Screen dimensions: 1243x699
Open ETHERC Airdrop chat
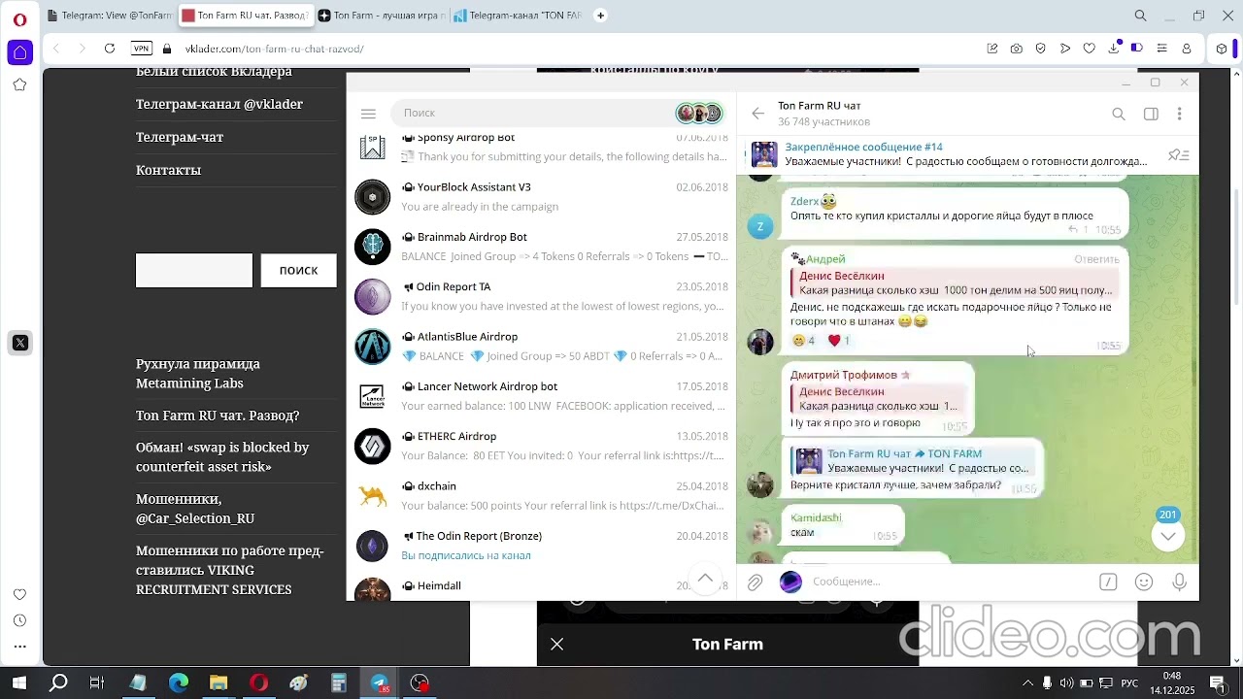click(542, 446)
